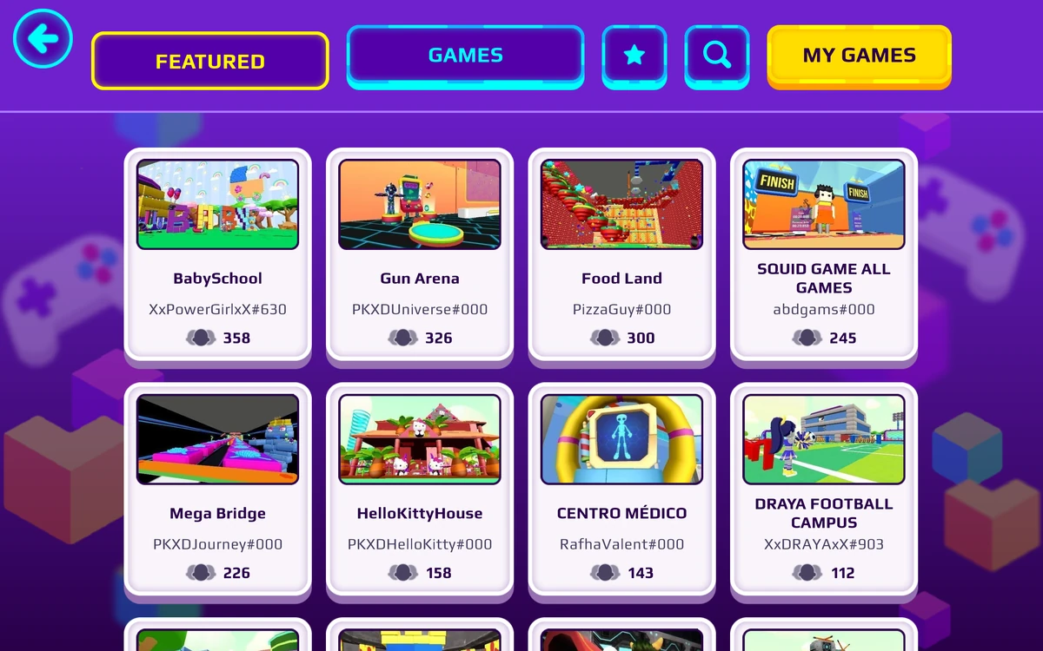This screenshot has width=1043, height=651.
Task: Open the Food Land game card
Action: tap(621, 256)
